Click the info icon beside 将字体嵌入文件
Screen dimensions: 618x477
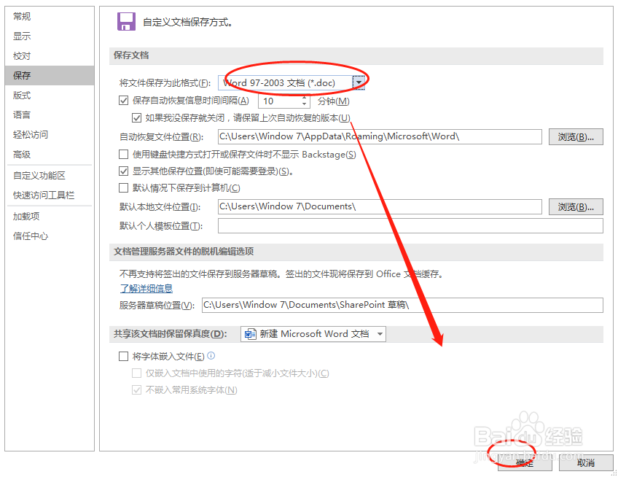point(211,355)
